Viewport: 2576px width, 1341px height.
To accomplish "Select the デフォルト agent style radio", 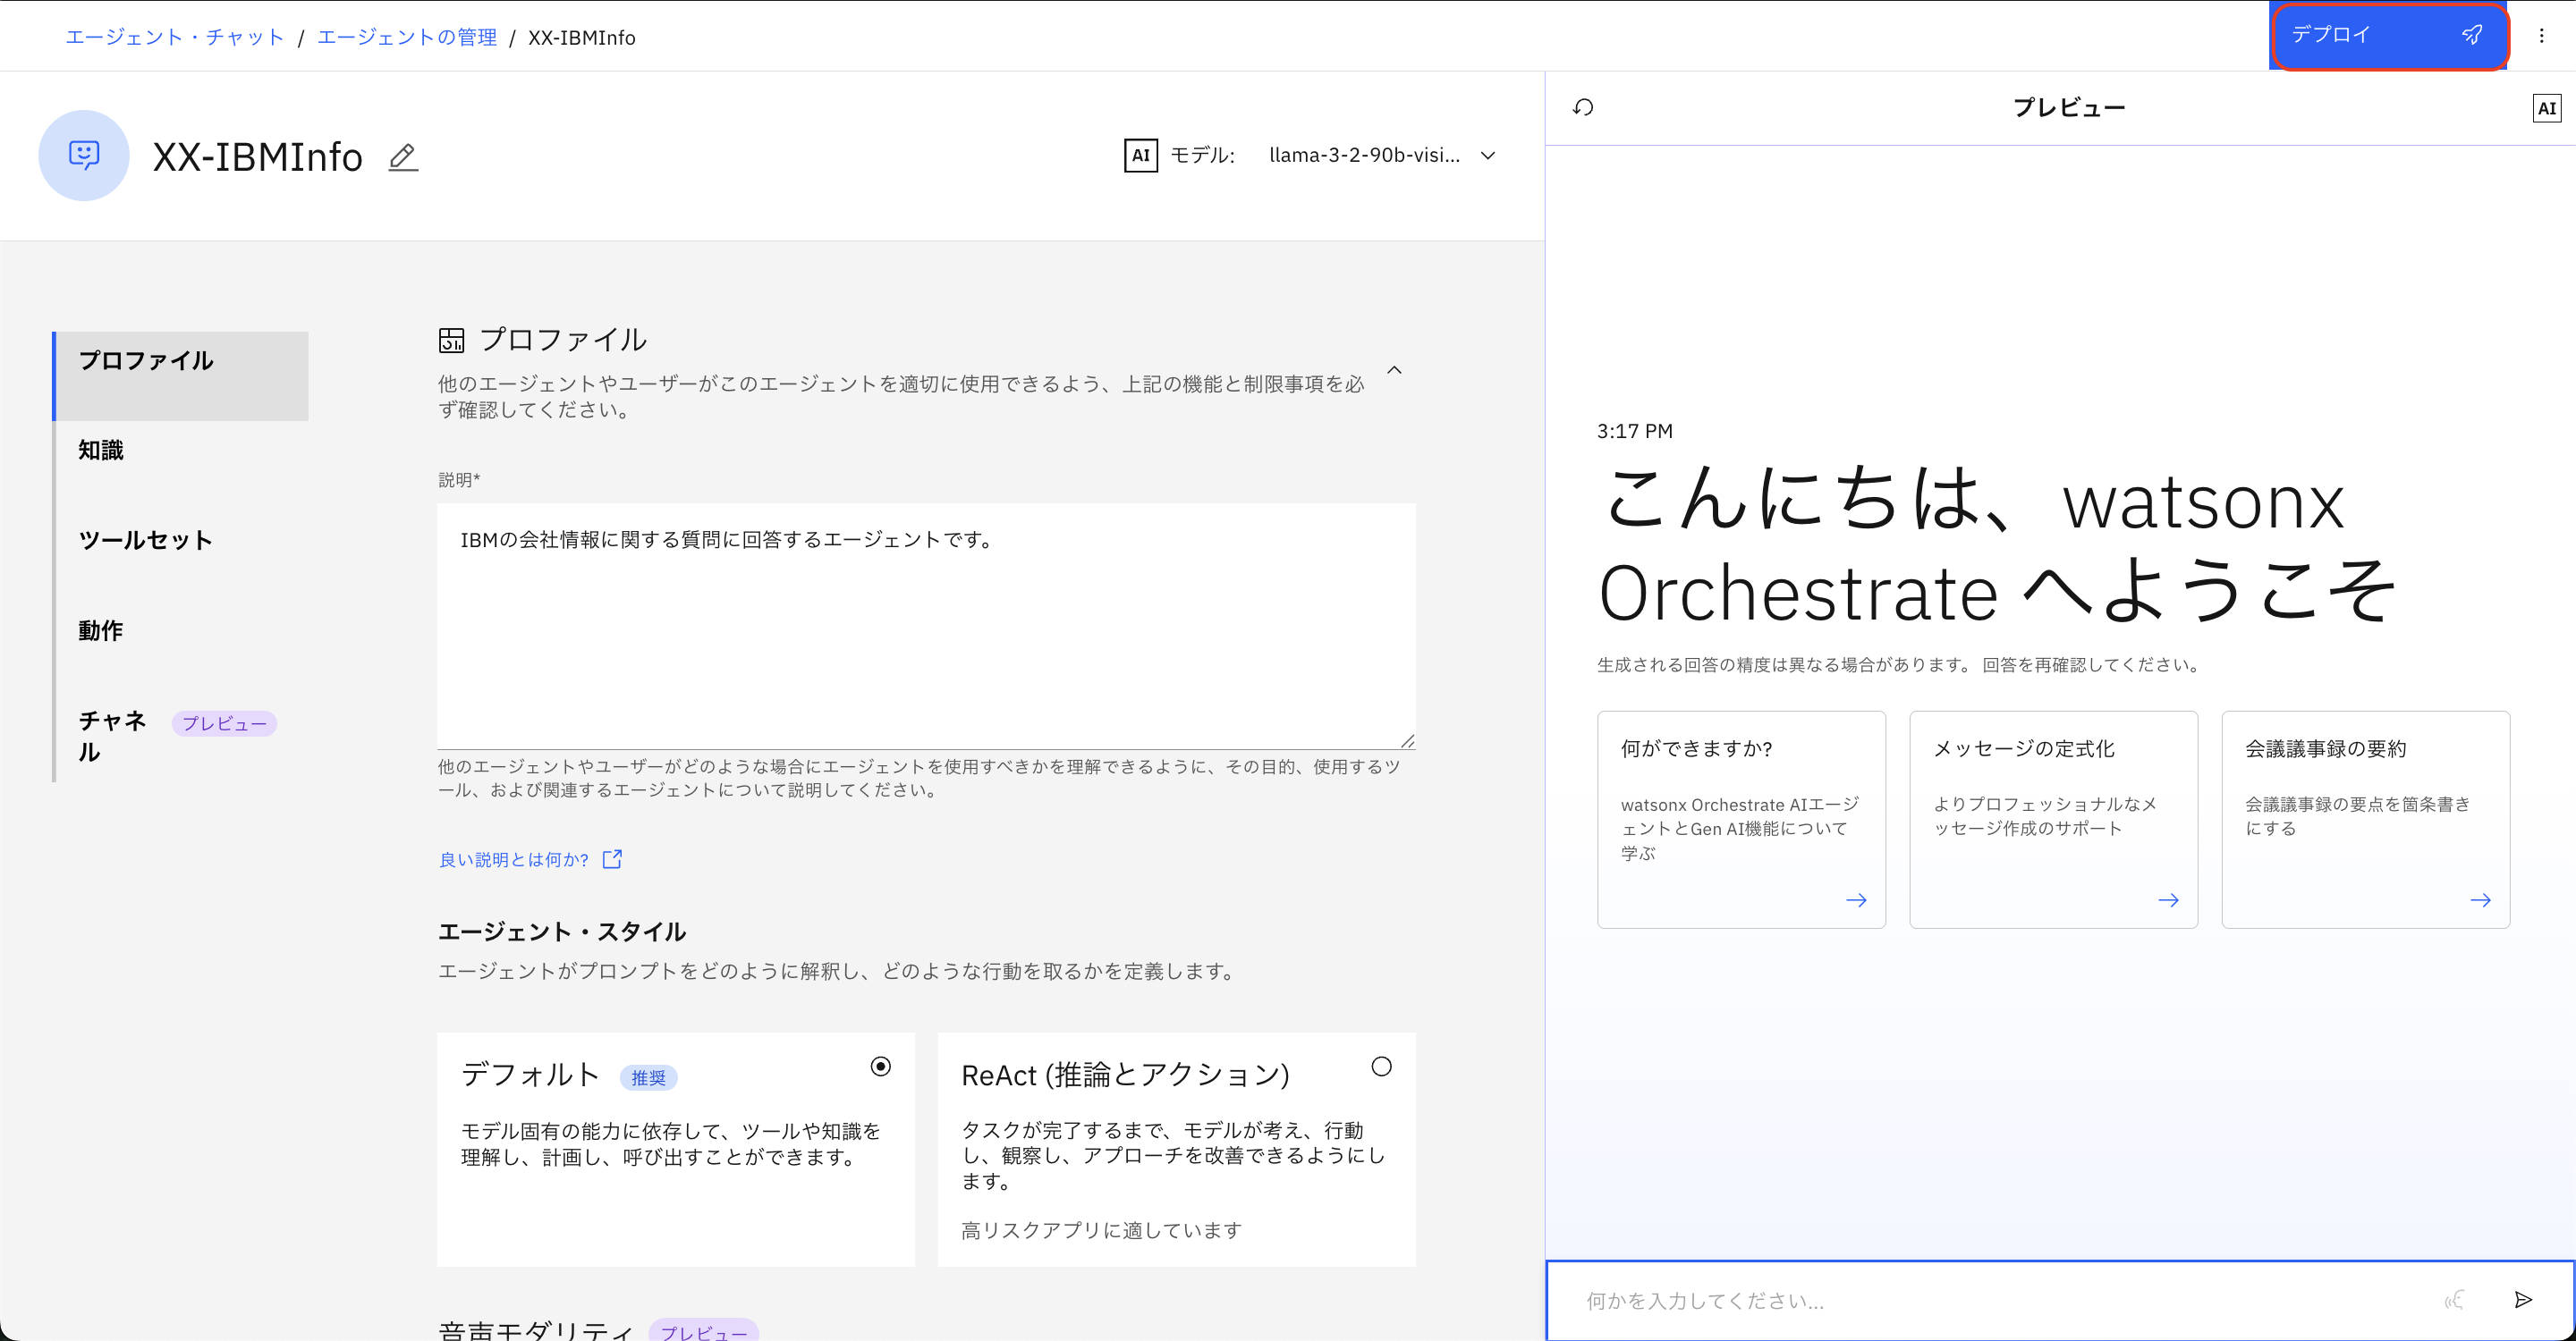I will (x=880, y=1067).
